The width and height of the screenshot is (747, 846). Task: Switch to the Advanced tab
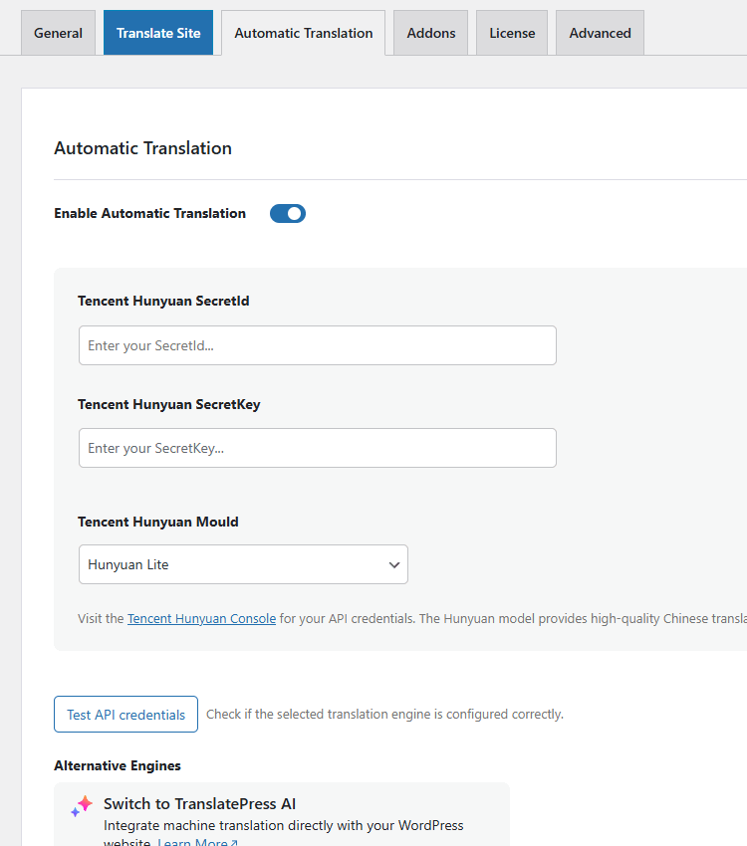click(x=600, y=33)
